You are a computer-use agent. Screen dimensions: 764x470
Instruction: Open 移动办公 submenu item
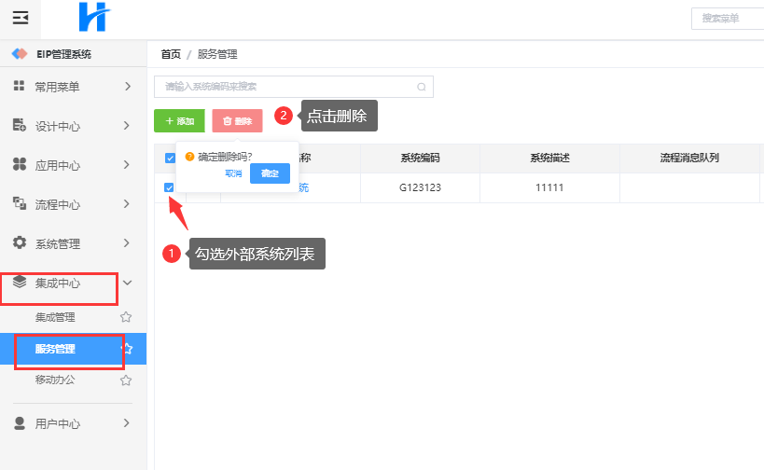55,380
